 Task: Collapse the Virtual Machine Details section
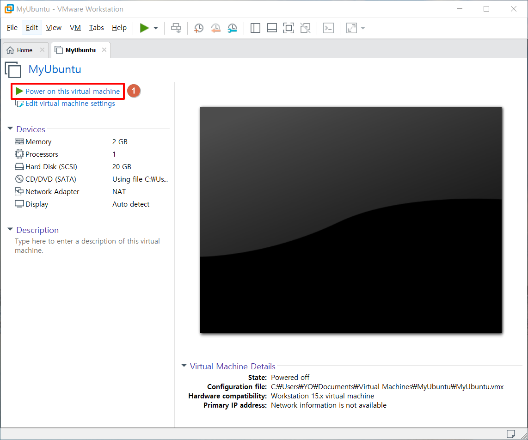[x=184, y=366]
